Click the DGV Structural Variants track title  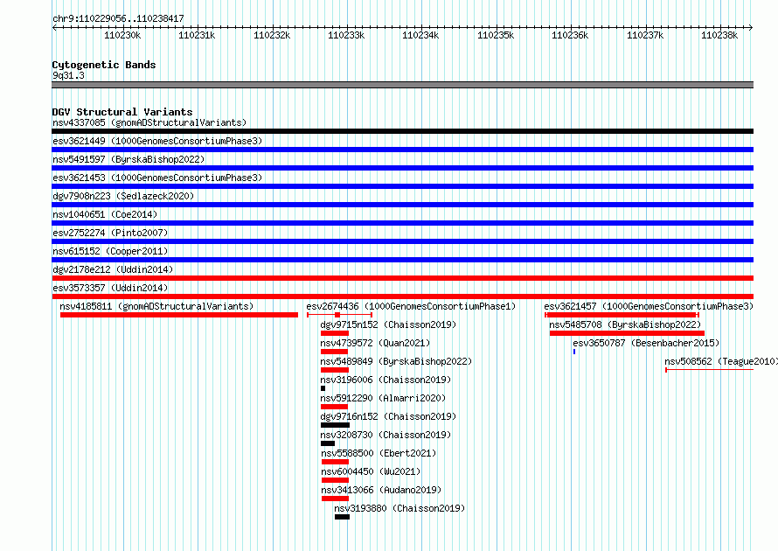(x=122, y=112)
